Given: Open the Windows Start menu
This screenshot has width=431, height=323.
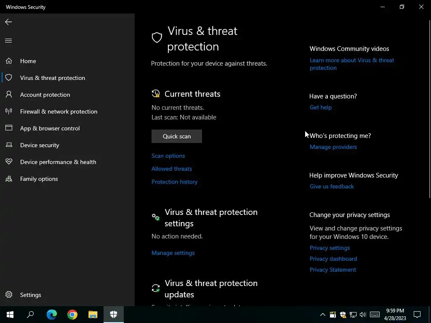Looking at the screenshot, I should (10, 315).
